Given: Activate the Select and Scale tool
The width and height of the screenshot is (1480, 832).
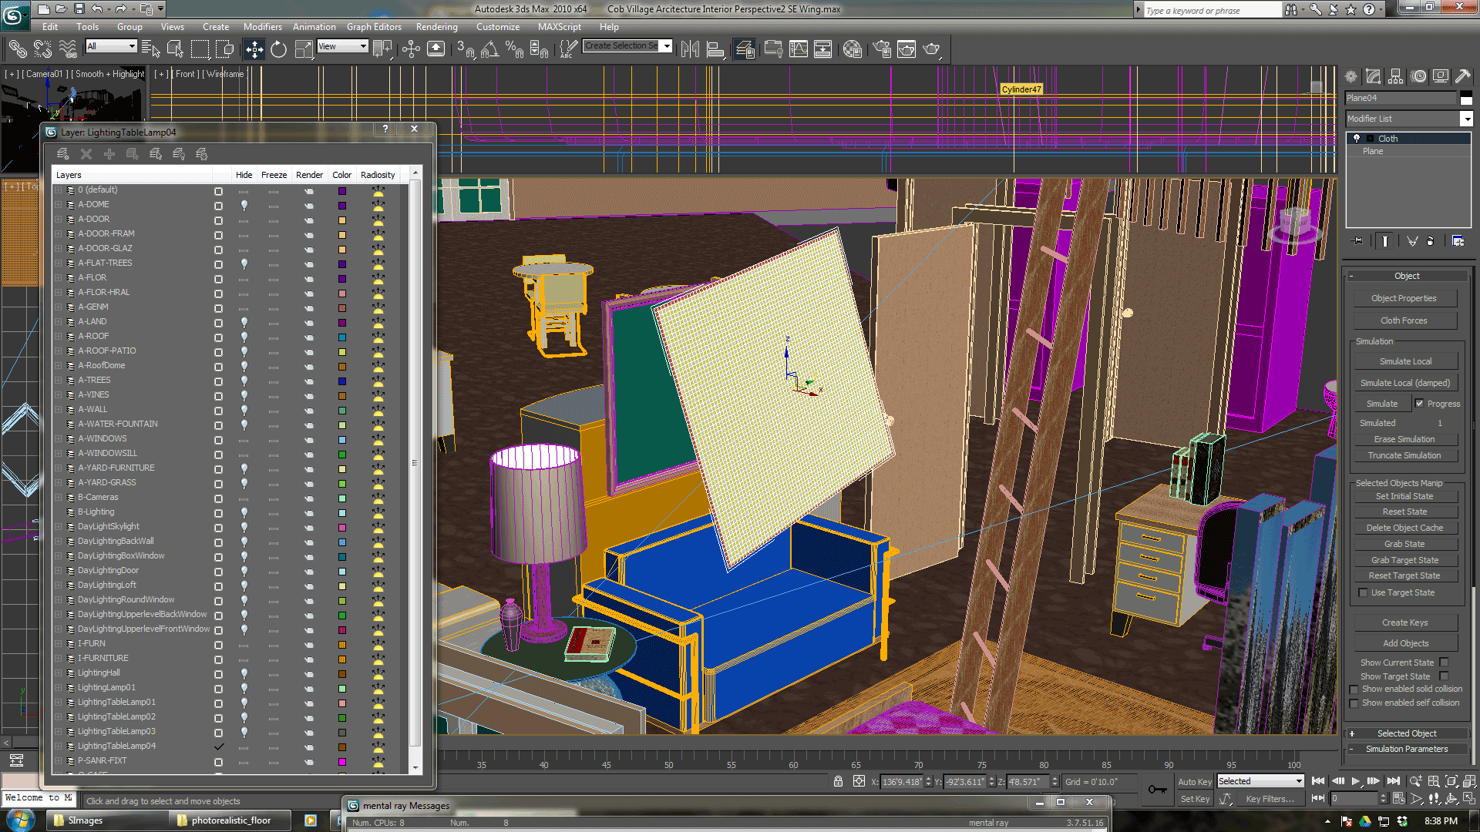Looking at the screenshot, I should click(304, 49).
